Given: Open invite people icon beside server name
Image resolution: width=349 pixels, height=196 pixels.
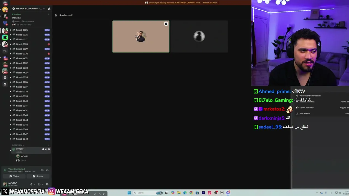Looking at the screenshot, I should coord(49,9).
